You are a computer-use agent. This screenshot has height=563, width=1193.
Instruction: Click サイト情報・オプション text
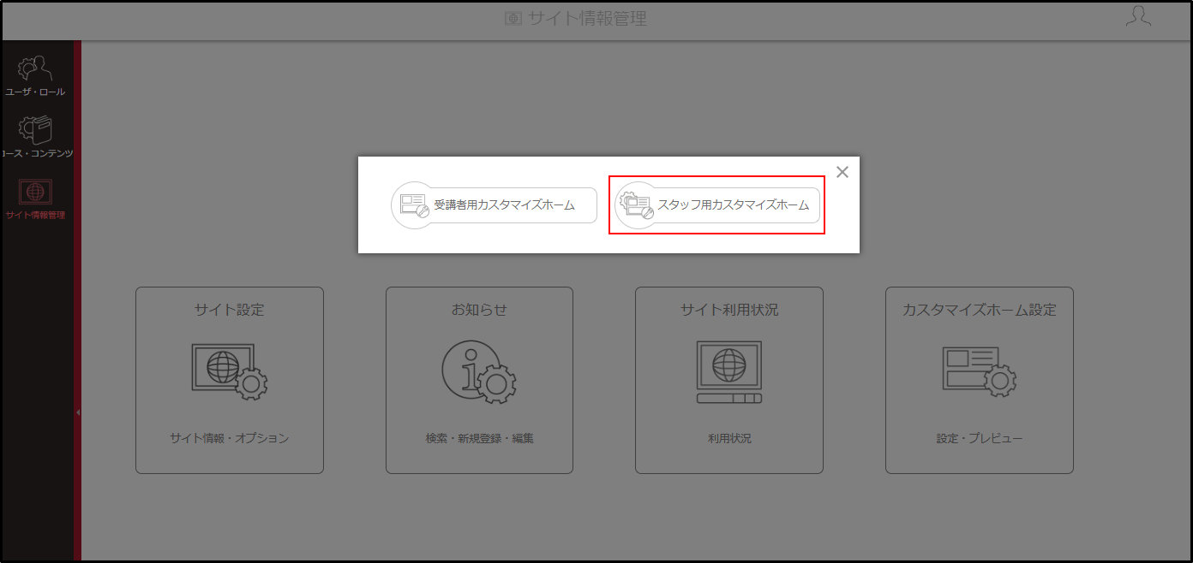[230, 438]
